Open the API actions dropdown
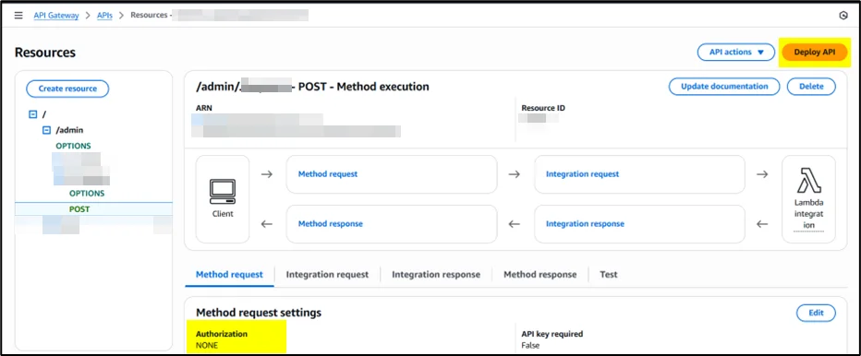The image size is (861, 356). pyautogui.click(x=735, y=53)
